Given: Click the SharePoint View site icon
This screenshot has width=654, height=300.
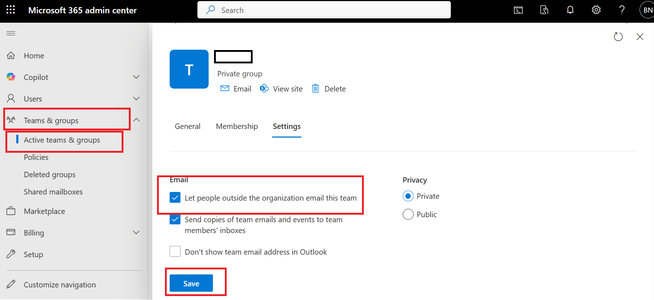Looking at the screenshot, I should point(264,88).
